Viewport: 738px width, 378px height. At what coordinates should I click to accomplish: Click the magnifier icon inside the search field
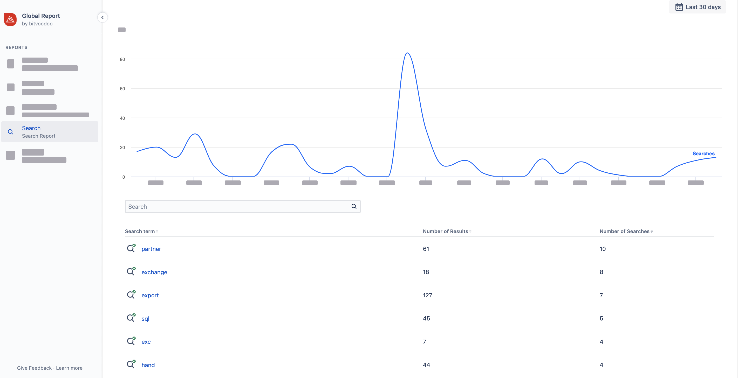[354, 207]
